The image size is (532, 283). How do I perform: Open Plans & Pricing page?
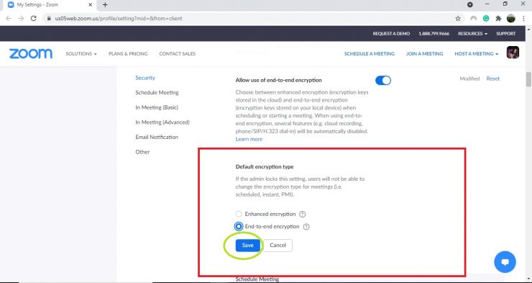pyautogui.click(x=128, y=54)
